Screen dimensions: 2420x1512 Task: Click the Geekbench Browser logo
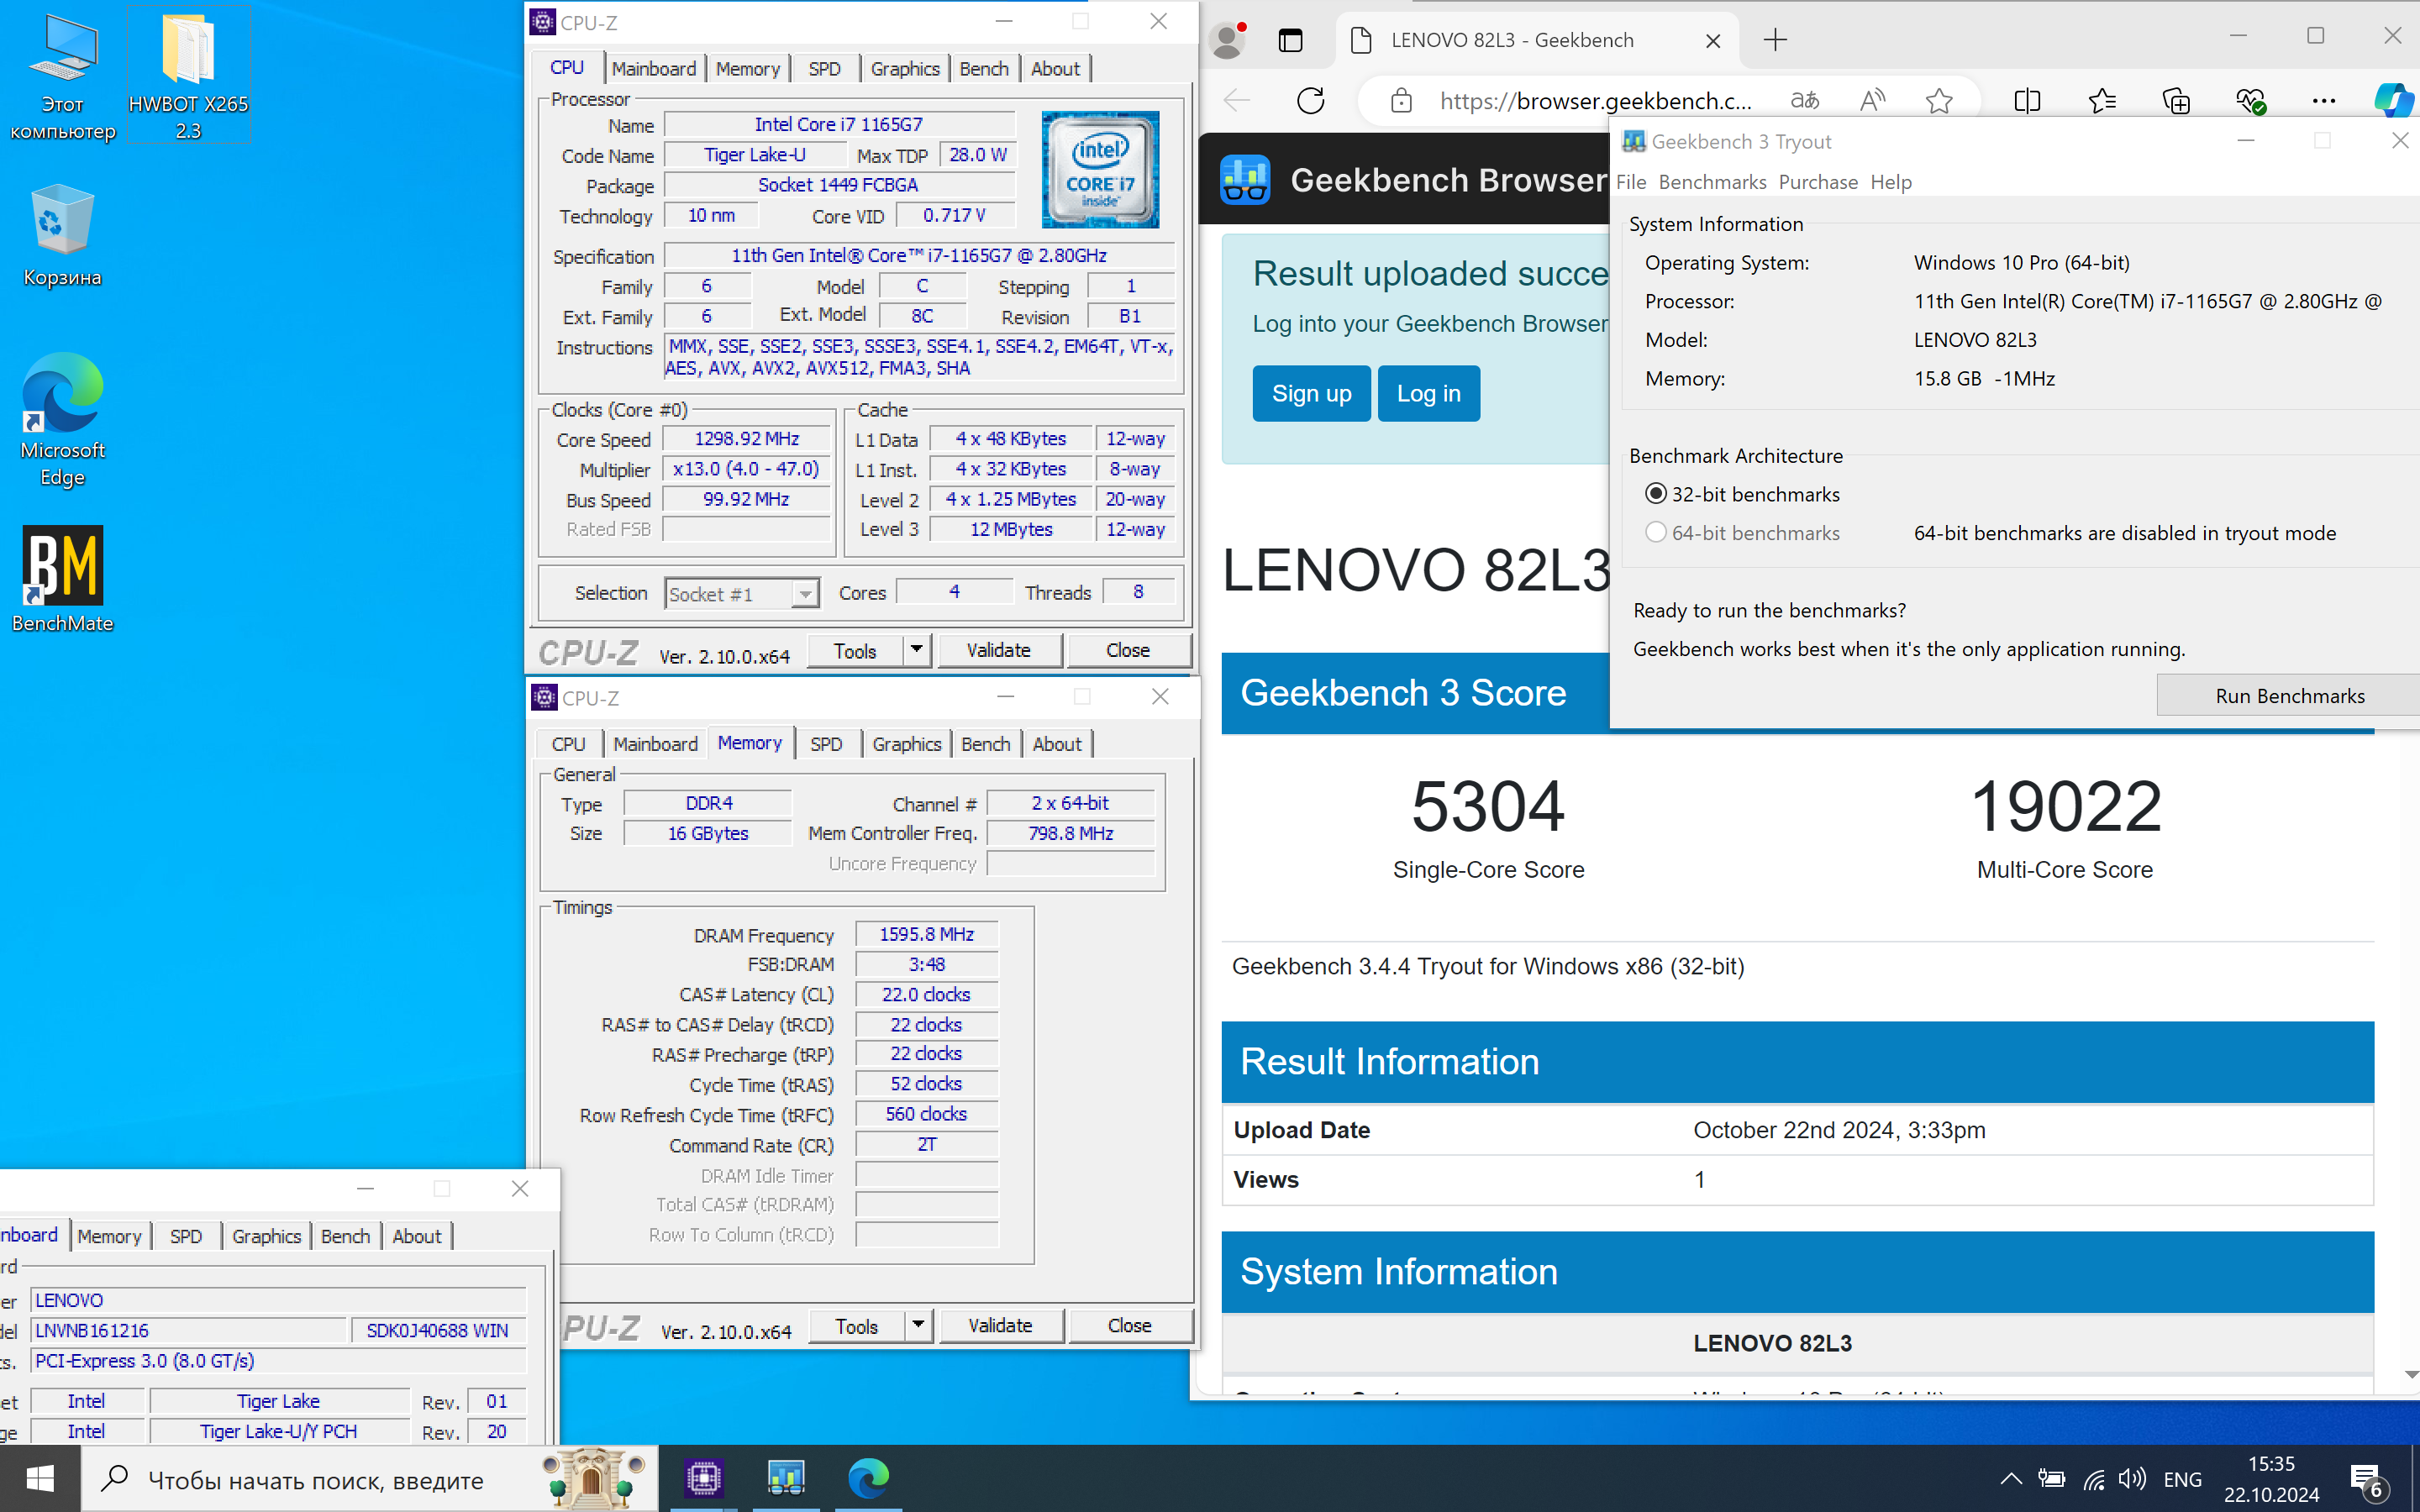1245,180
